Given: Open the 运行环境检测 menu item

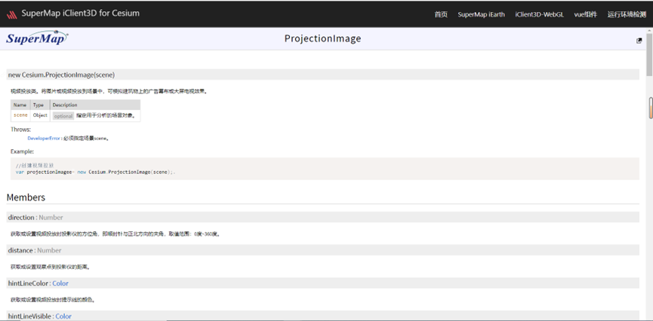Looking at the screenshot, I should coord(627,14).
